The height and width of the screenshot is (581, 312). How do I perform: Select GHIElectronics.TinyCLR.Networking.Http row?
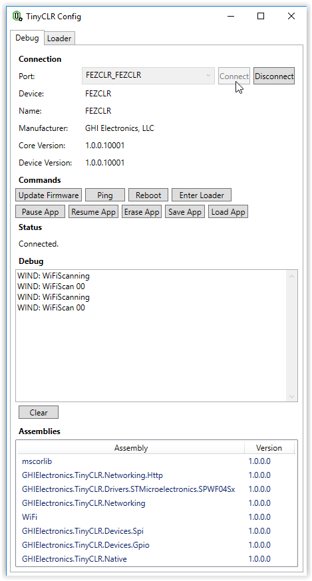click(x=156, y=475)
